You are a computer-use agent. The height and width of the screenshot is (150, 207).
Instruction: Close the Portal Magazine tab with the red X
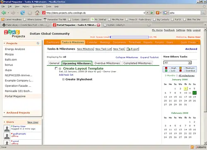pyautogui.click(x=99, y=25)
